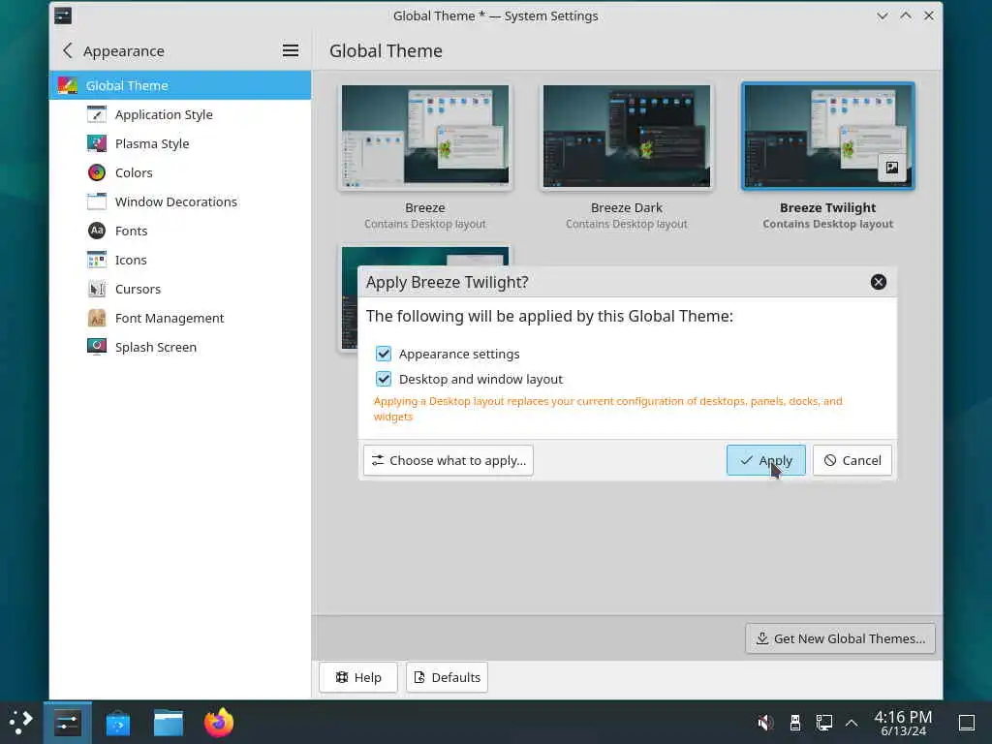The height and width of the screenshot is (744, 992).
Task: Open Dolphin file manager from taskbar
Action: pos(169,723)
